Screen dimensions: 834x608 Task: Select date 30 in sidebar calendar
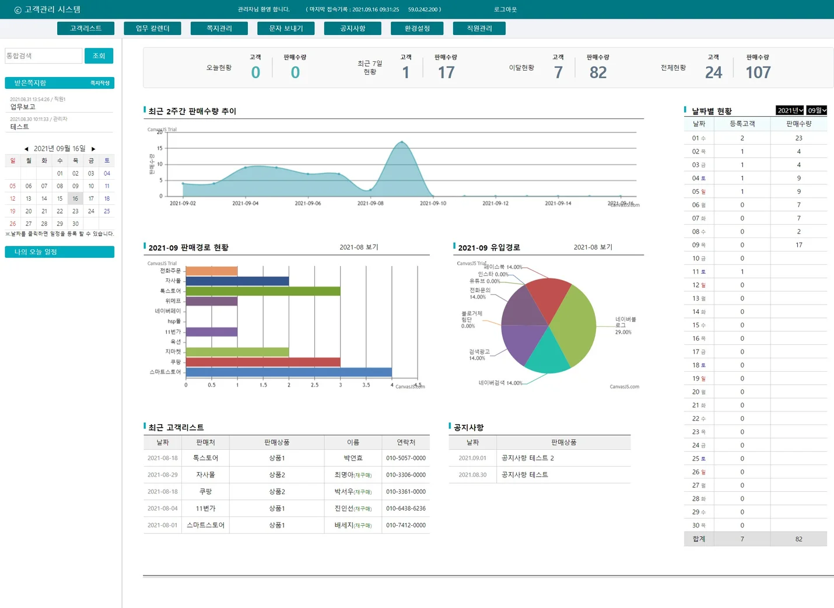tap(75, 224)
